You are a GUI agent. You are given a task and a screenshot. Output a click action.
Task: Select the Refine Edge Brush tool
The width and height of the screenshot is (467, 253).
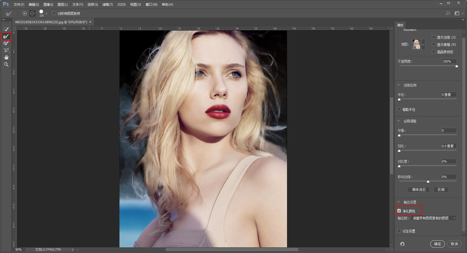tap(6, 36)
